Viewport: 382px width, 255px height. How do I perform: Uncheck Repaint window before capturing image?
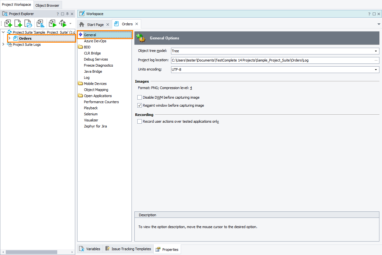140,105
